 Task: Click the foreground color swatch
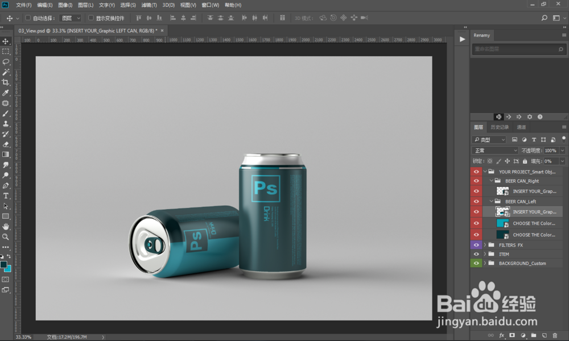tap(3, 264)
